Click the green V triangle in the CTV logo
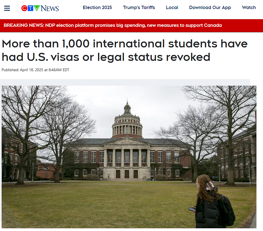The height and width of the screenshot is (231, 263). click(37, 8)
